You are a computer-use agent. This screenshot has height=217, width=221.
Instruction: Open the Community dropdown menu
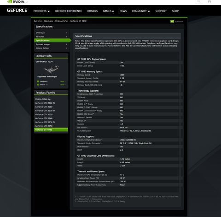(141, 11)
